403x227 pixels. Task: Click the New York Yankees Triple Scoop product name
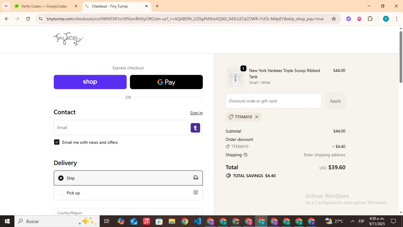[x=284, y=73]
